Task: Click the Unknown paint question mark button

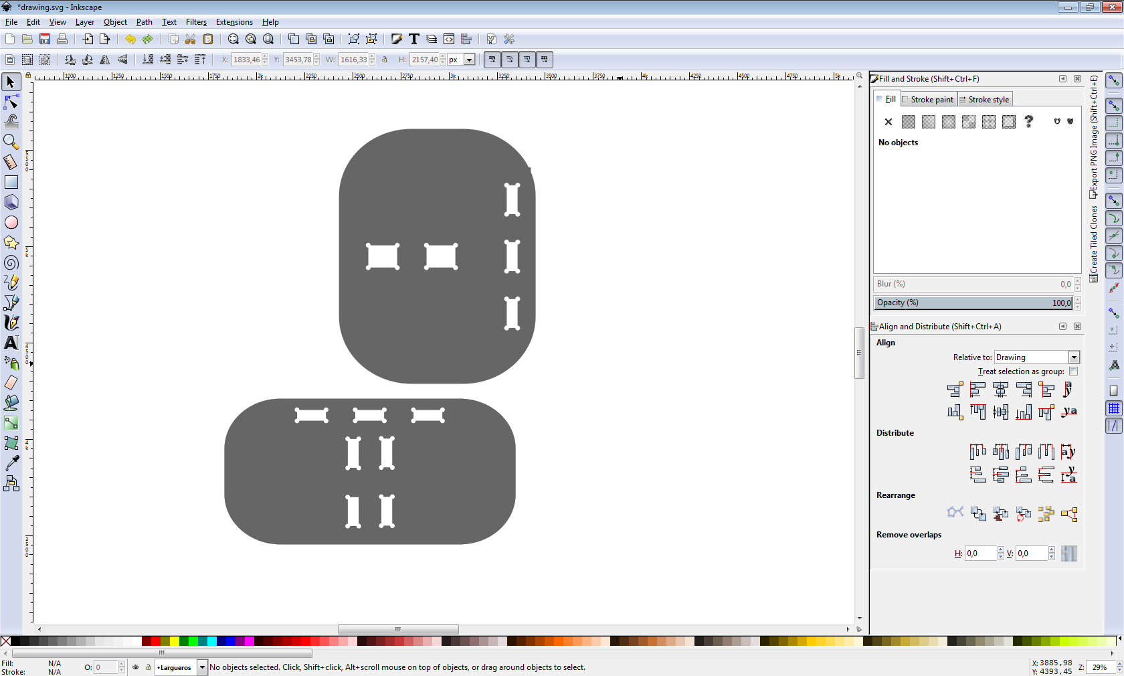Action: 1029,122
